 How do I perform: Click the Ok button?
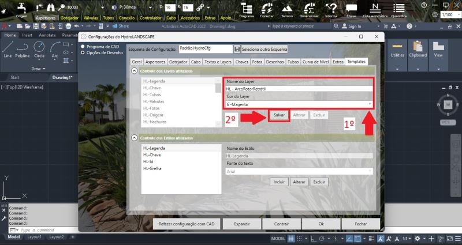(321, 224)
